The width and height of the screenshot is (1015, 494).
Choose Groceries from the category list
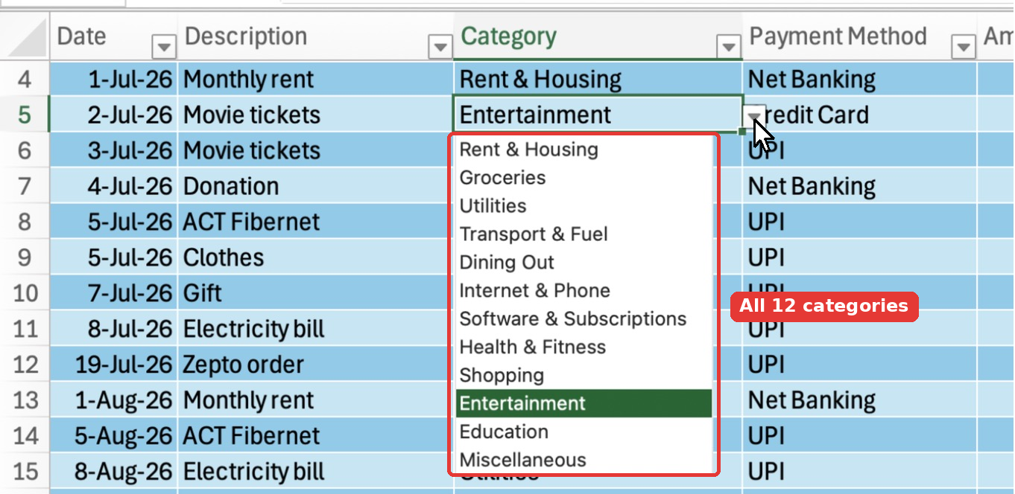click(x=584, y=178)
